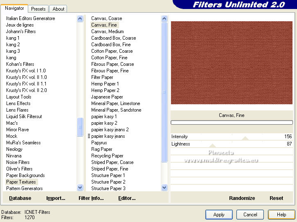Choose papier kasy jeans 2 filter

tap(110, 130)
